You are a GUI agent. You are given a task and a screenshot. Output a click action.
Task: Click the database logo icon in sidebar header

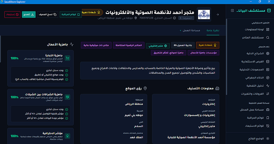[269, 10]
